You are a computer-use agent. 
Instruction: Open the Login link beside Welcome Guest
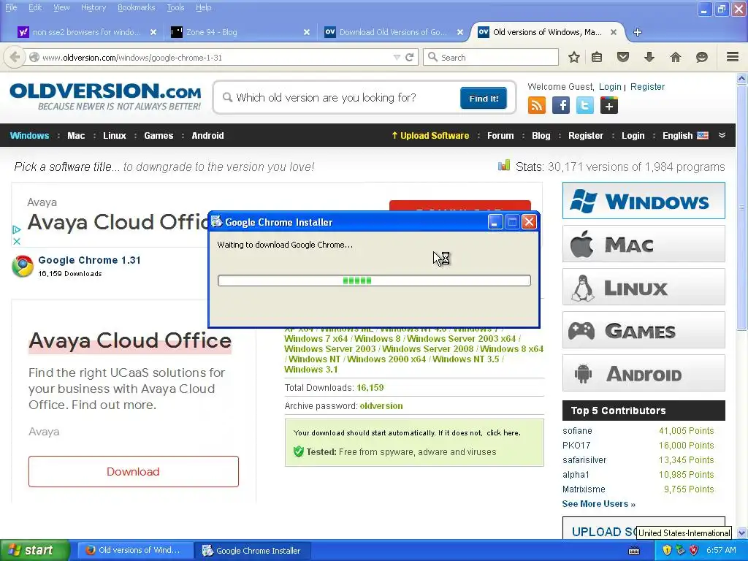click(x=610, y=87)
